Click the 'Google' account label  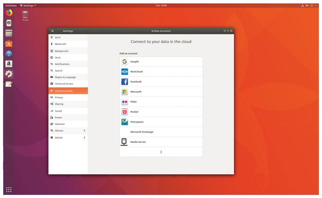point(135,62)
